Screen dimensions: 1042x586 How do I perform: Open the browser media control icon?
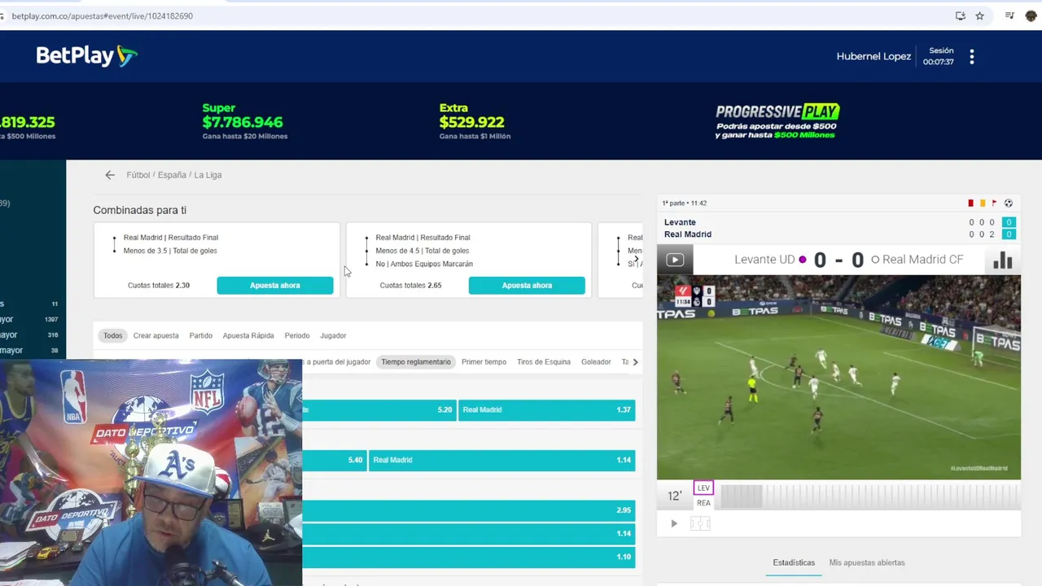point(1009,15)
